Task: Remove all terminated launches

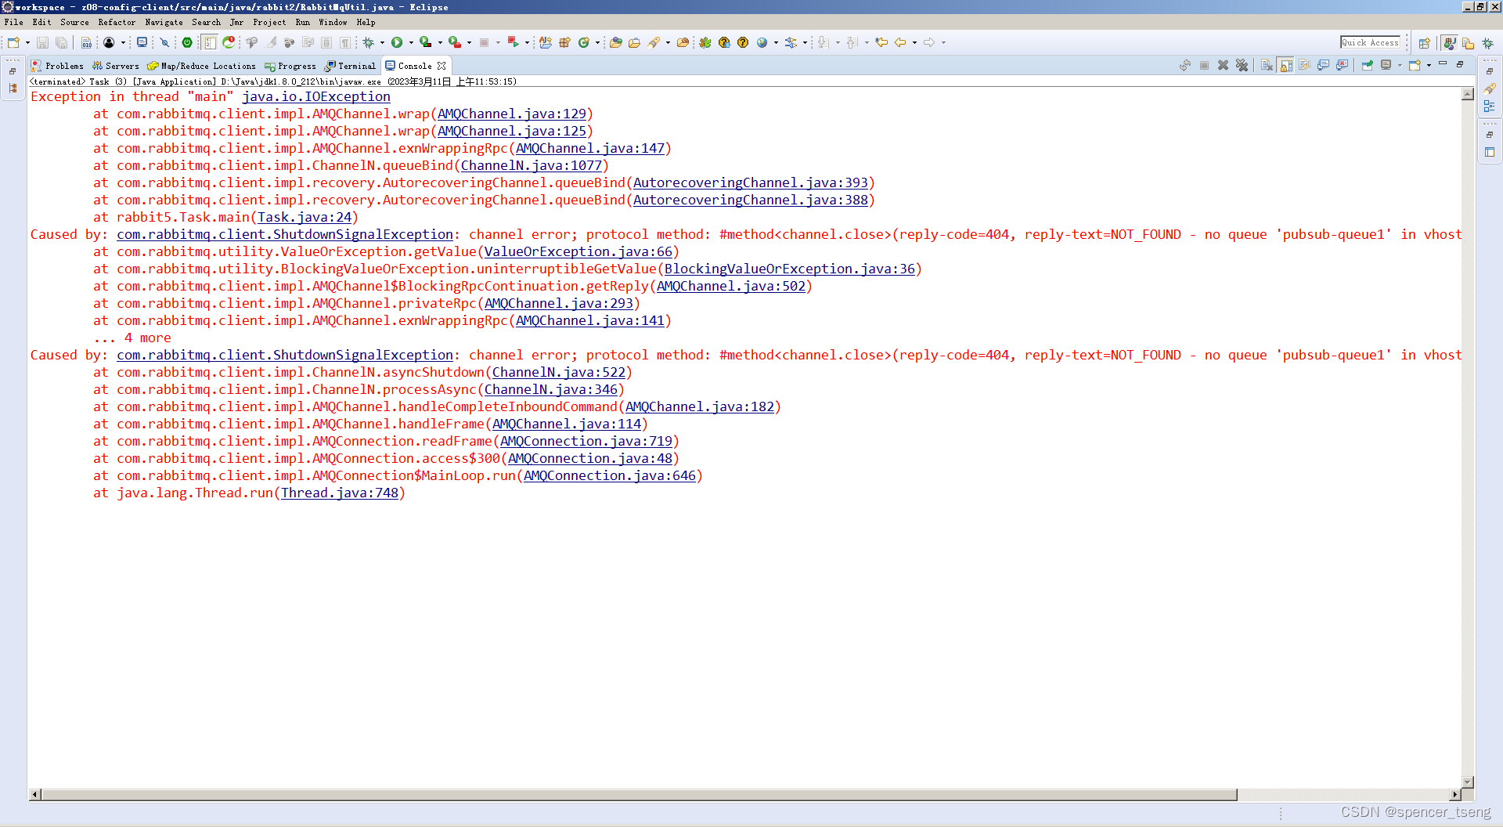Action: pos(1242,66)
